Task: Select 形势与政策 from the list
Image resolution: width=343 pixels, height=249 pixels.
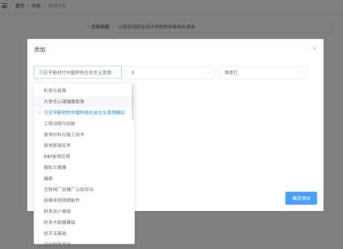Action: [x=83, y=91]
